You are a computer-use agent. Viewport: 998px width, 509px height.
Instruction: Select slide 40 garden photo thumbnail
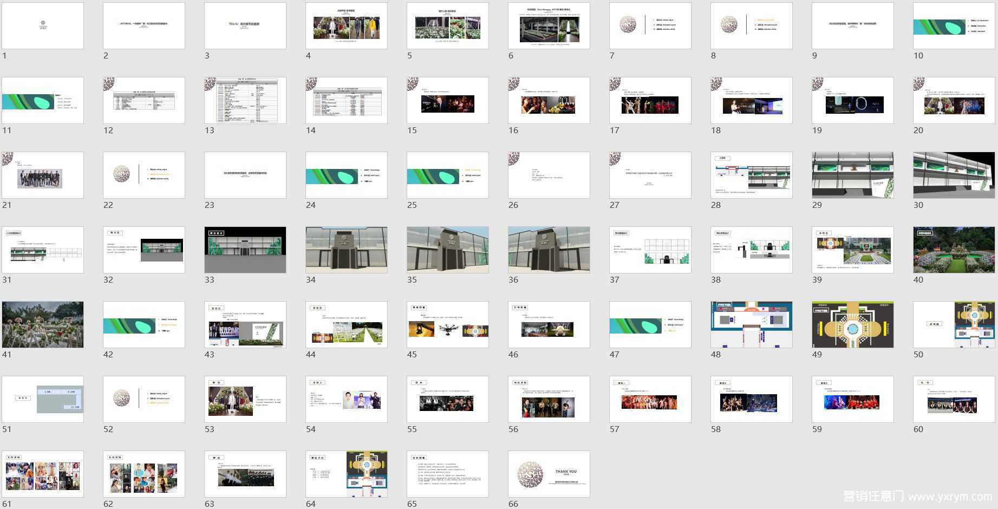pyautogui.click(x=954, y=250)
